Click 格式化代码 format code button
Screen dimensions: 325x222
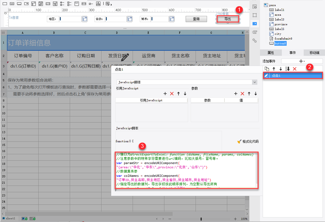[x=248, y=141]
